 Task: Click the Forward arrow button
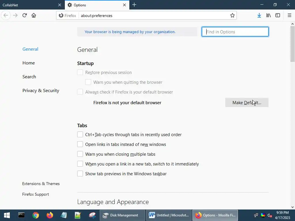point(15,15)
